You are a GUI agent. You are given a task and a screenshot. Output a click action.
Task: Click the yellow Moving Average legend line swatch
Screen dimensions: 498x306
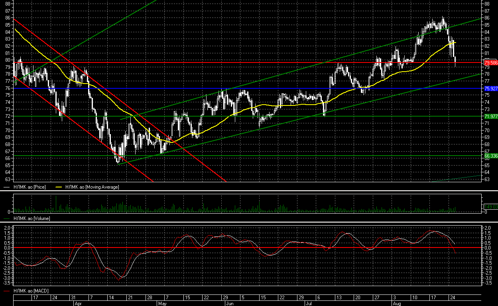[59, 187]
